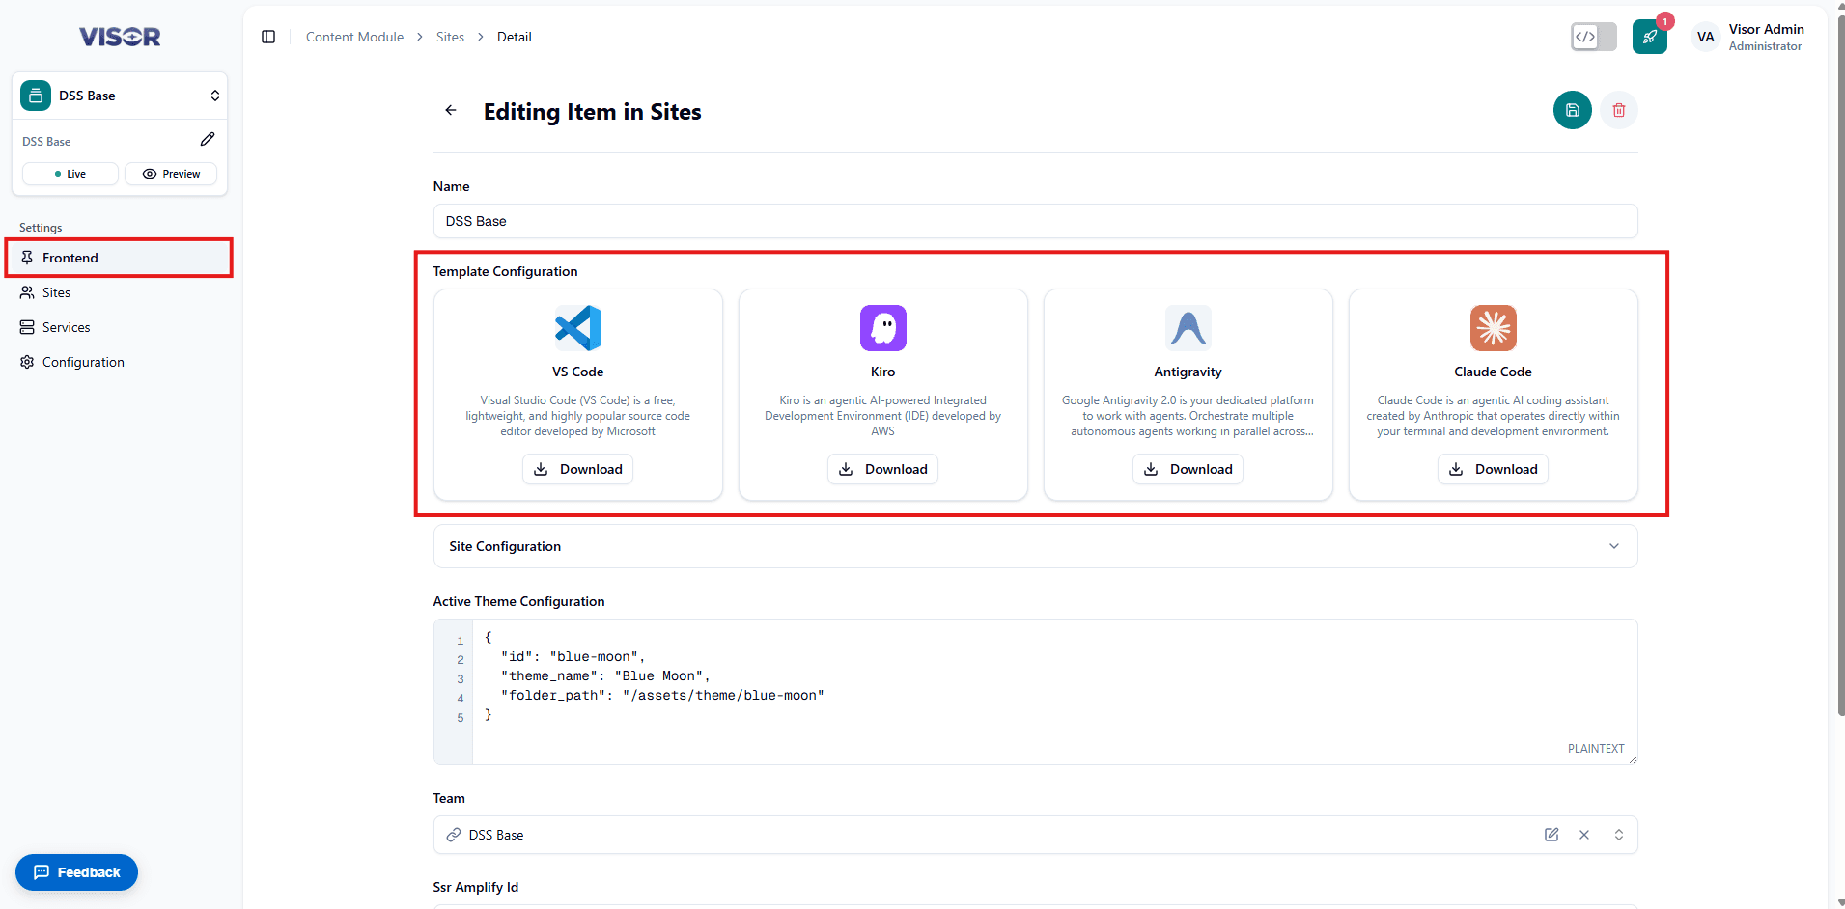
Task: Click the VA user avatar
Action: point(1706,37)
